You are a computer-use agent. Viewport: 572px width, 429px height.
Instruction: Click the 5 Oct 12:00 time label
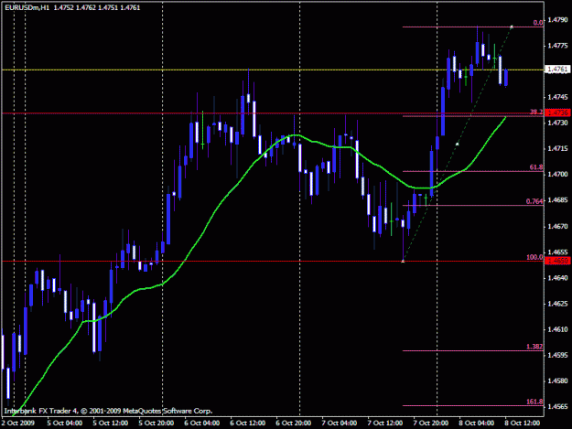(x=110, y=423)
